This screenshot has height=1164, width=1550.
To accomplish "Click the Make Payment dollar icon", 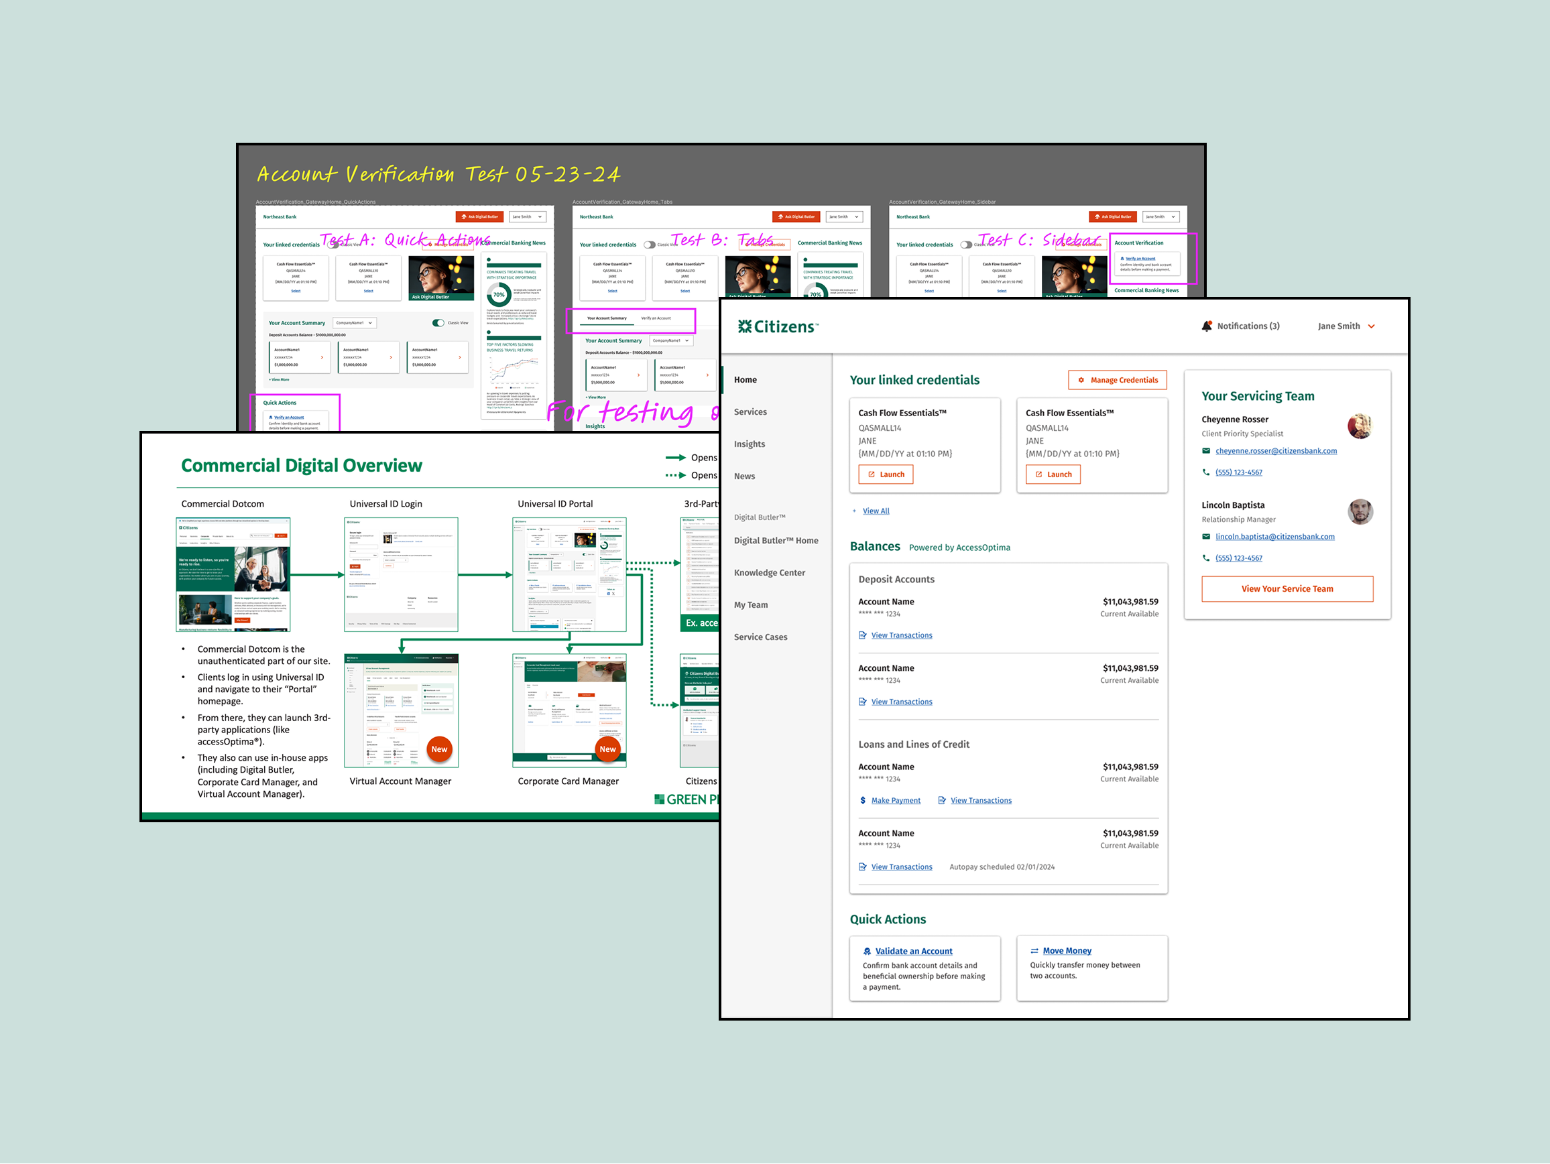I will pyautogui.click(x=863, y=801).
